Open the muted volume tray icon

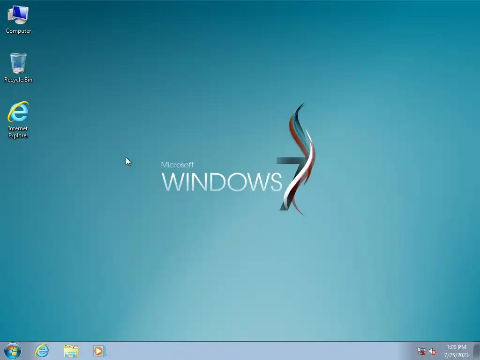click(433, 351)
